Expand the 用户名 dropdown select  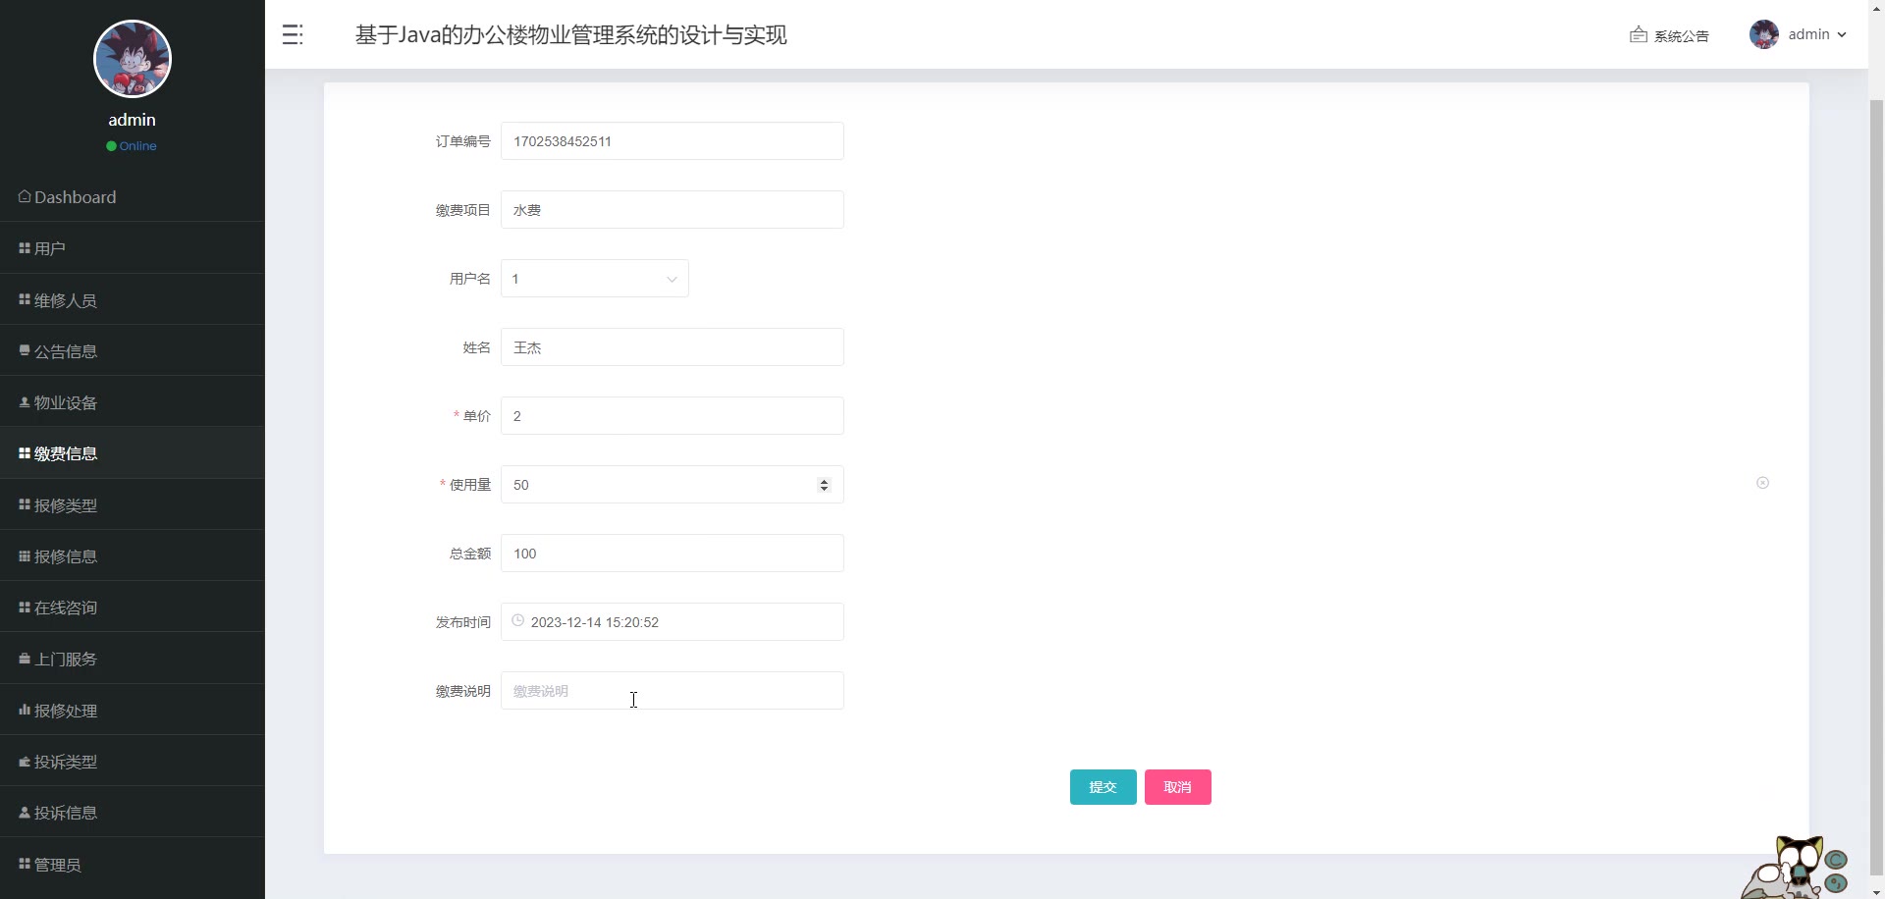pos(595,279)
